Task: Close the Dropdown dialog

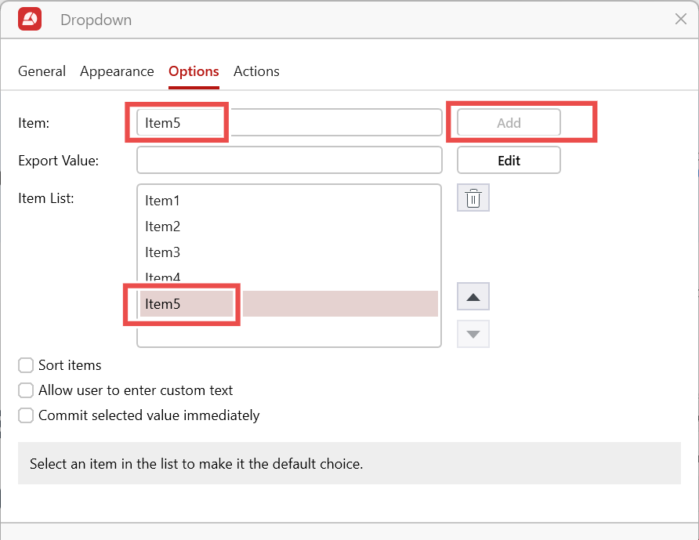Action: point(680,20)
